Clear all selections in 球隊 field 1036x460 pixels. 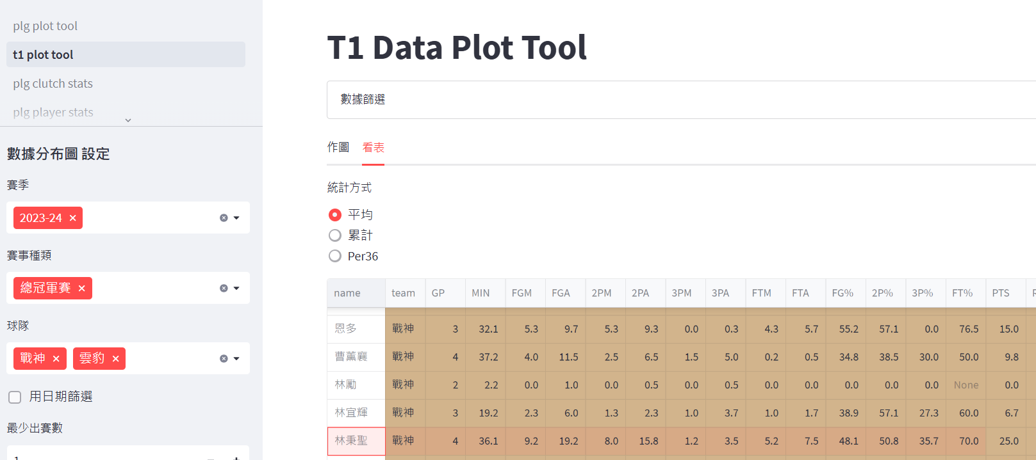click(x=224, y=359)
